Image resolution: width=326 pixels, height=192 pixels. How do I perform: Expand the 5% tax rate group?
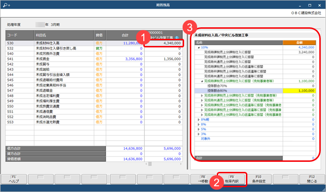pos(198,129)
